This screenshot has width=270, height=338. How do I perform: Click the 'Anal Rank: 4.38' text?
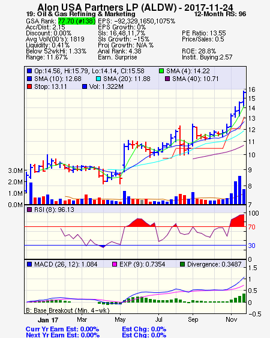(119, 51)
